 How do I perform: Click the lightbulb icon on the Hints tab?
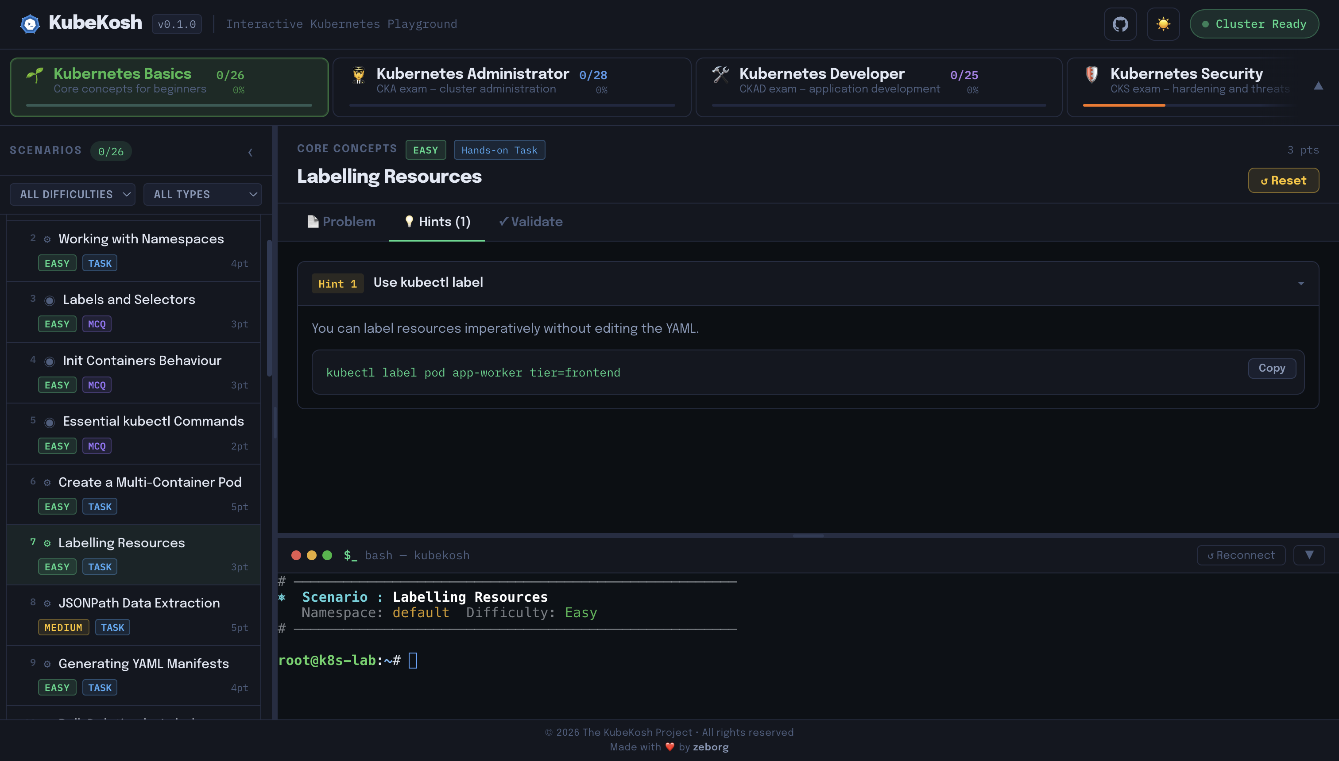(x=409, y=222)
